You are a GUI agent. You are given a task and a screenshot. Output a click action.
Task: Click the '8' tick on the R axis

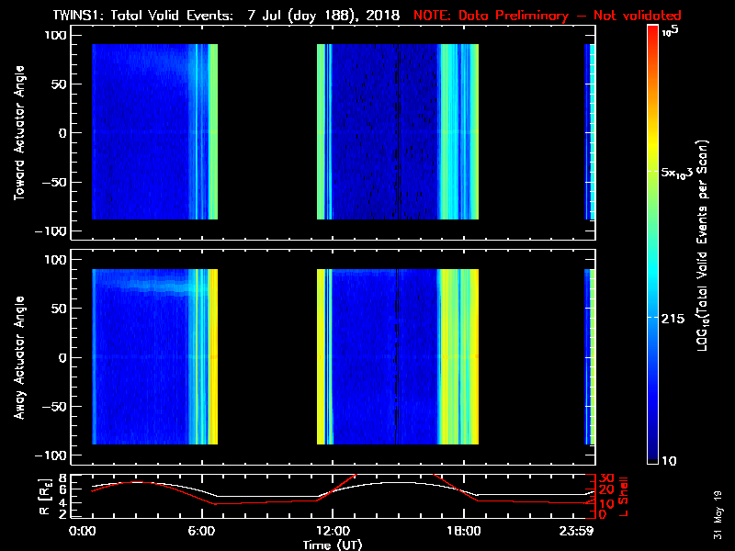pyautogui.click(x=62, y=478)
